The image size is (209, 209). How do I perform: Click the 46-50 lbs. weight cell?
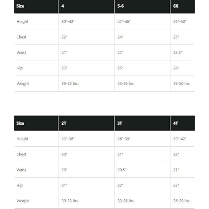182,84
